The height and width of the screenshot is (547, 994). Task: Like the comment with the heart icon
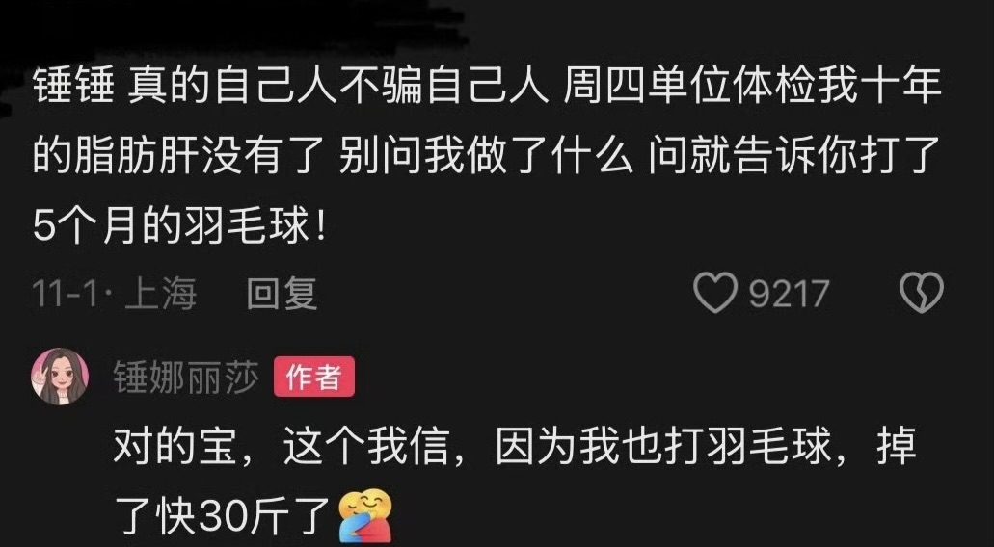point(715,293)
